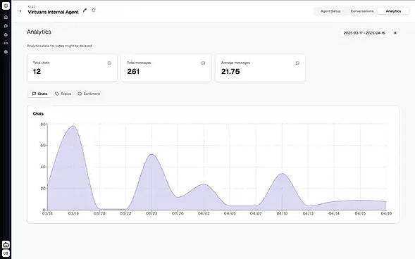Viewport: 415px width, 259px height.
Task: Open the Topics chart tab
Action: click(x=63, y=94)
